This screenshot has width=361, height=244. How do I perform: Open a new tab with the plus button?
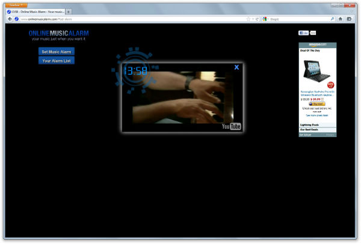(69, 12)
